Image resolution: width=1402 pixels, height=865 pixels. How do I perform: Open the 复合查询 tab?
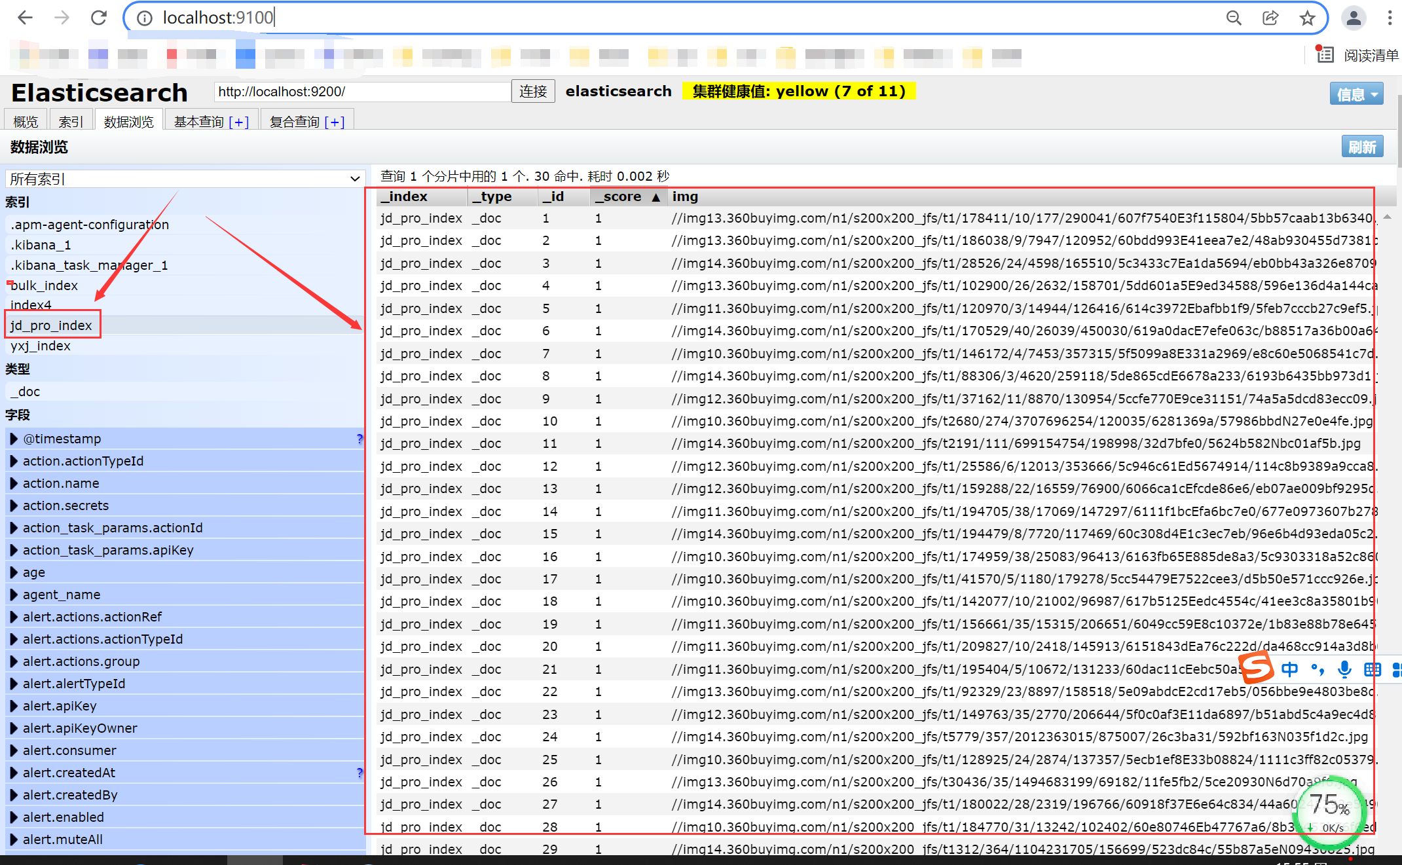pos(307,121)
